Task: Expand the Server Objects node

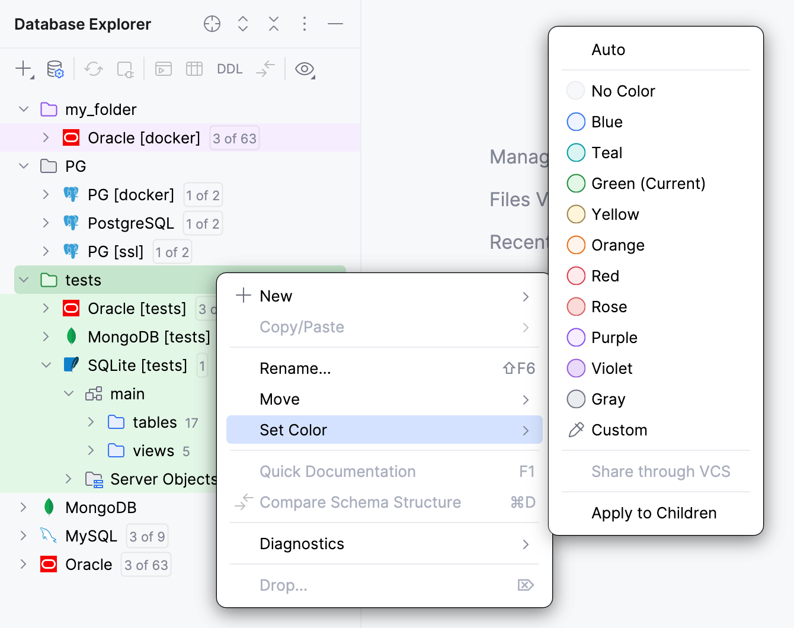Action: (x=69, y=479)
